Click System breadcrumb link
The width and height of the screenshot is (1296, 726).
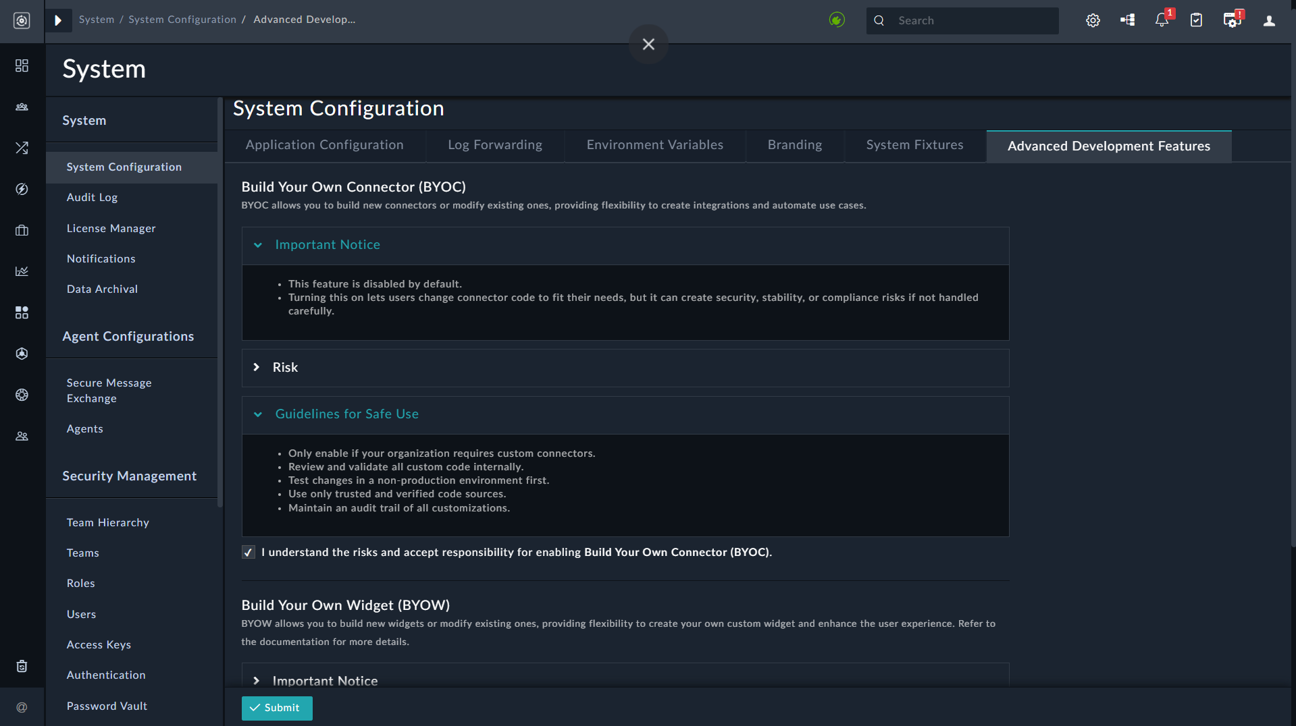pyautogui.click(x=97, y=20)
